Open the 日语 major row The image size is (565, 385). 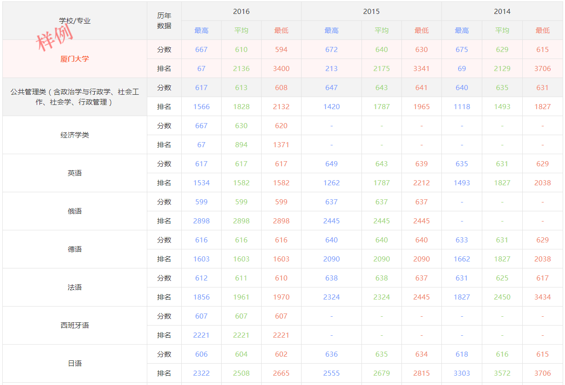(74, 364)
